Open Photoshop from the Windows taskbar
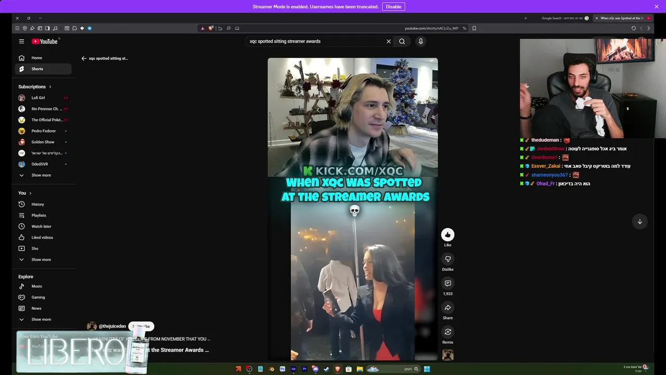The image size is (666, 375). click(x=283, y=369)
